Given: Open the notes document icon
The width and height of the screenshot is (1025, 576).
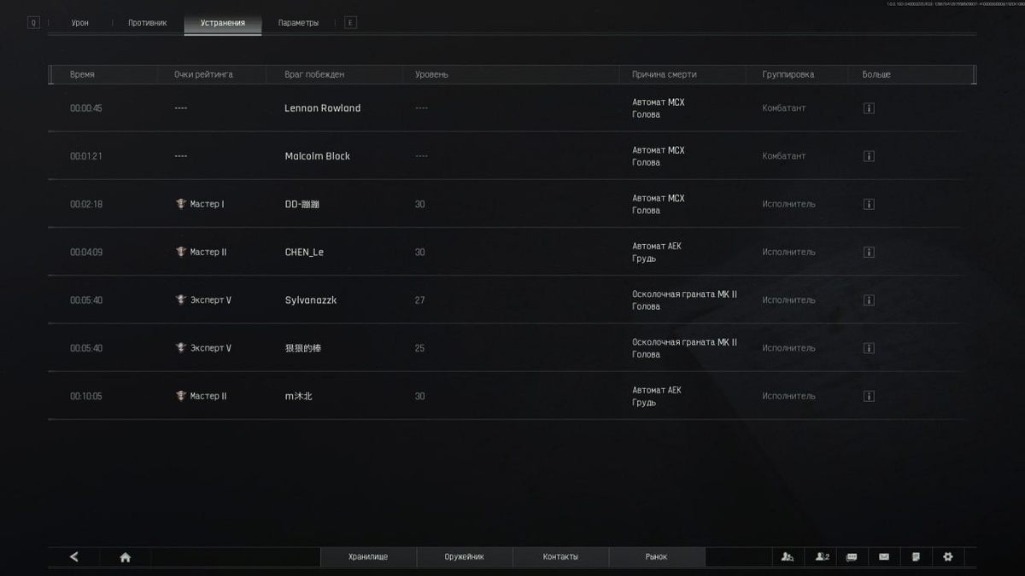Looking at the screenshot, I should click(916, 556).
